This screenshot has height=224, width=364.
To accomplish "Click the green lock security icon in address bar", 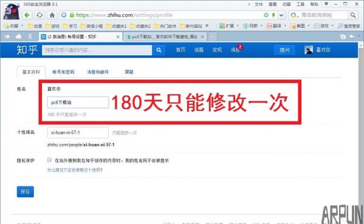I will coord(72,15).
